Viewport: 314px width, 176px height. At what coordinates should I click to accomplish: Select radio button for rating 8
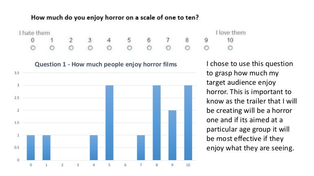(187, 48)
